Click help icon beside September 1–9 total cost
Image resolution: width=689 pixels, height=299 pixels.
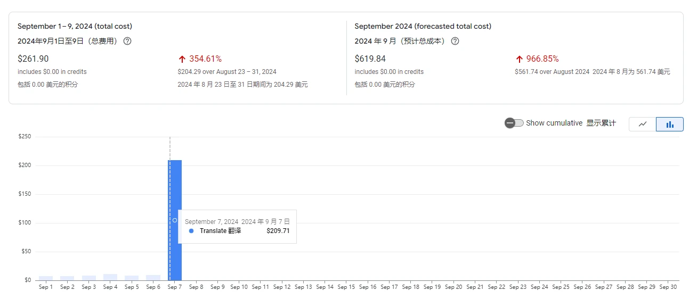click(x=127, y=41)
